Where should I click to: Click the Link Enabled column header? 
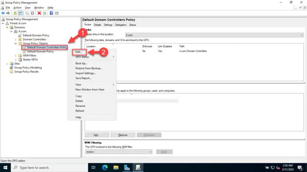[x=164, y=46]
